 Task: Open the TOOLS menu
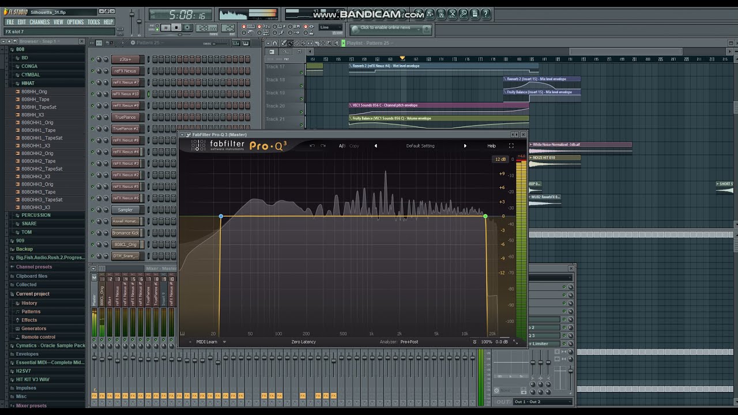click(x=94, y=22)
